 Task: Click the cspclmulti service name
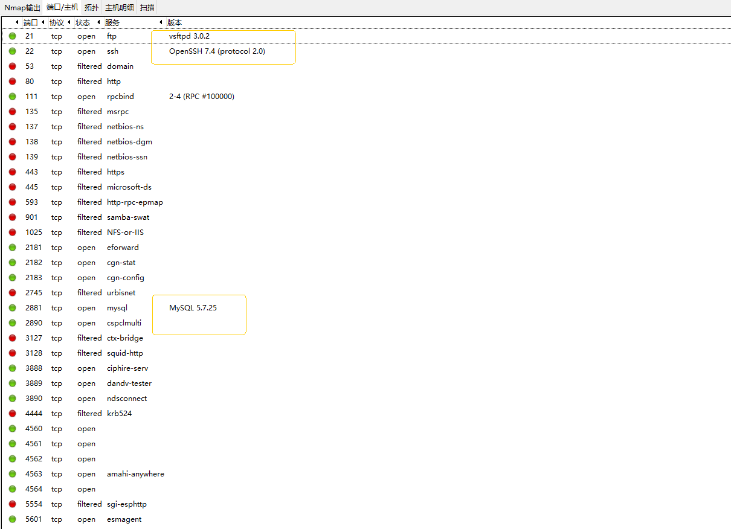pos(124,323)
